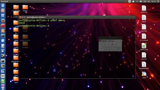This screenshot has height=90, width=160.
Task: Click Opera menu button in Opera window
Action: click(x=103, y=41)
